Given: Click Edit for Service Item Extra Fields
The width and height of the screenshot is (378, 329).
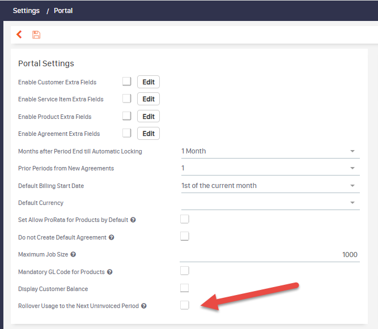Looking at the screenshot, I should pos(148,99).
